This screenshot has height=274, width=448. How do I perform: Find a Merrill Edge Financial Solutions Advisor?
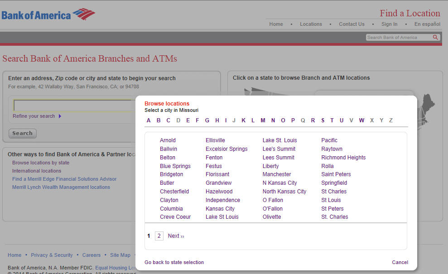pyautogui.click(x=64, y=179)
